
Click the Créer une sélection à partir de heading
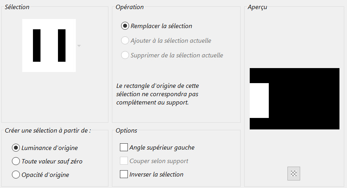click(48, 131)
